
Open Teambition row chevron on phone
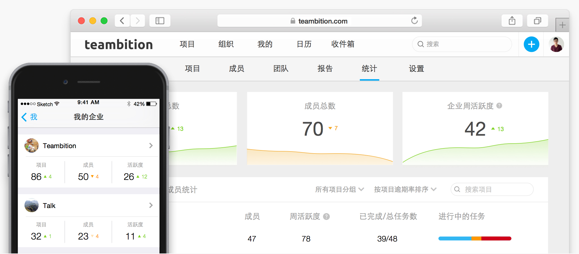(151, 146)
